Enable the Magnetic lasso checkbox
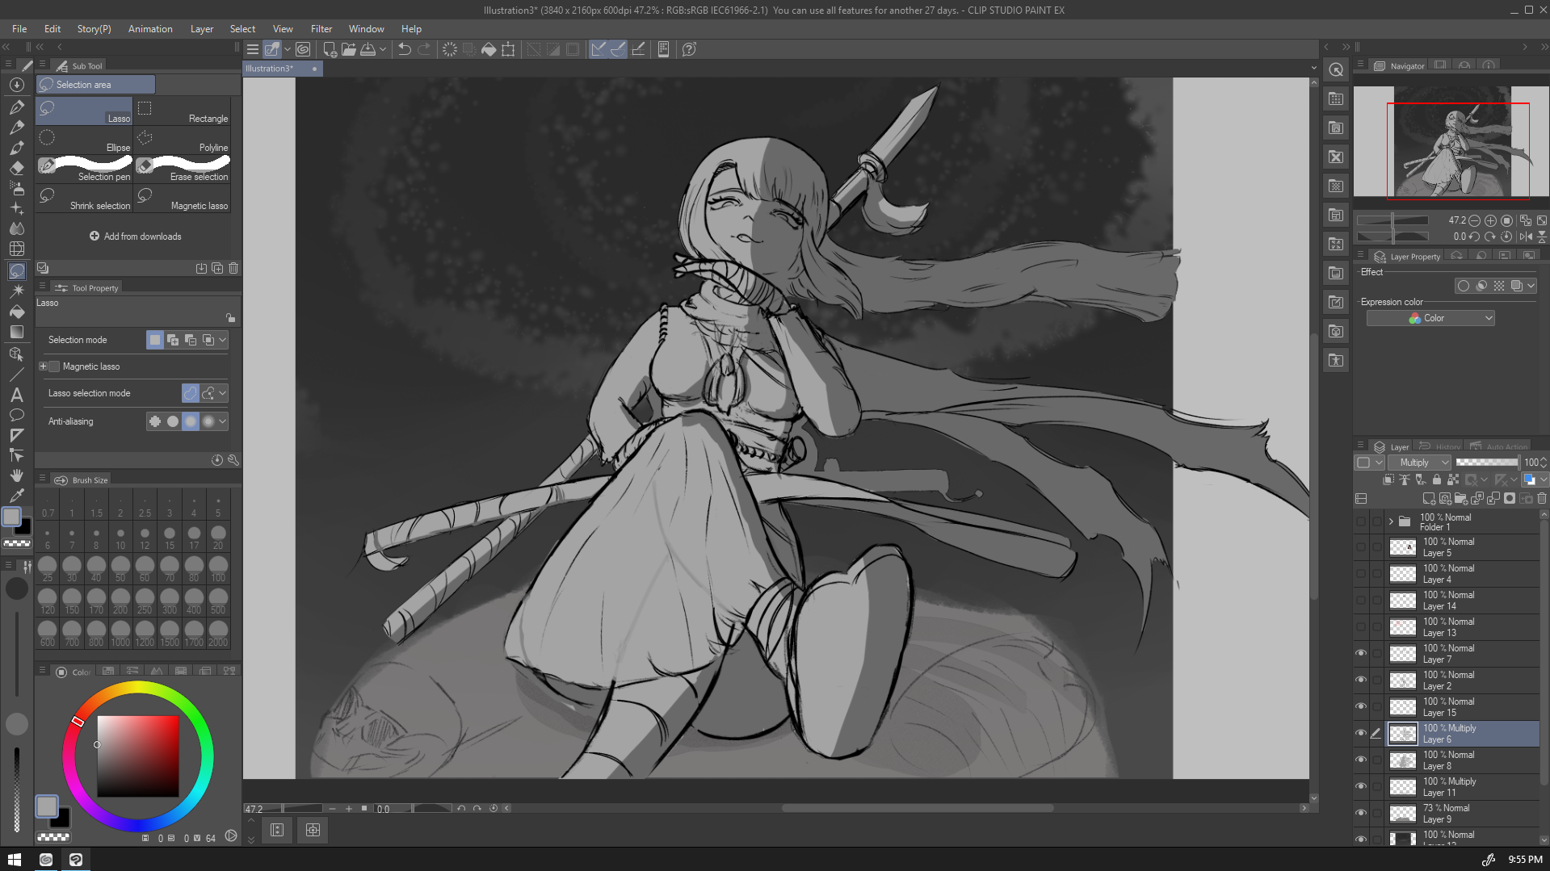 pos(54,366)
